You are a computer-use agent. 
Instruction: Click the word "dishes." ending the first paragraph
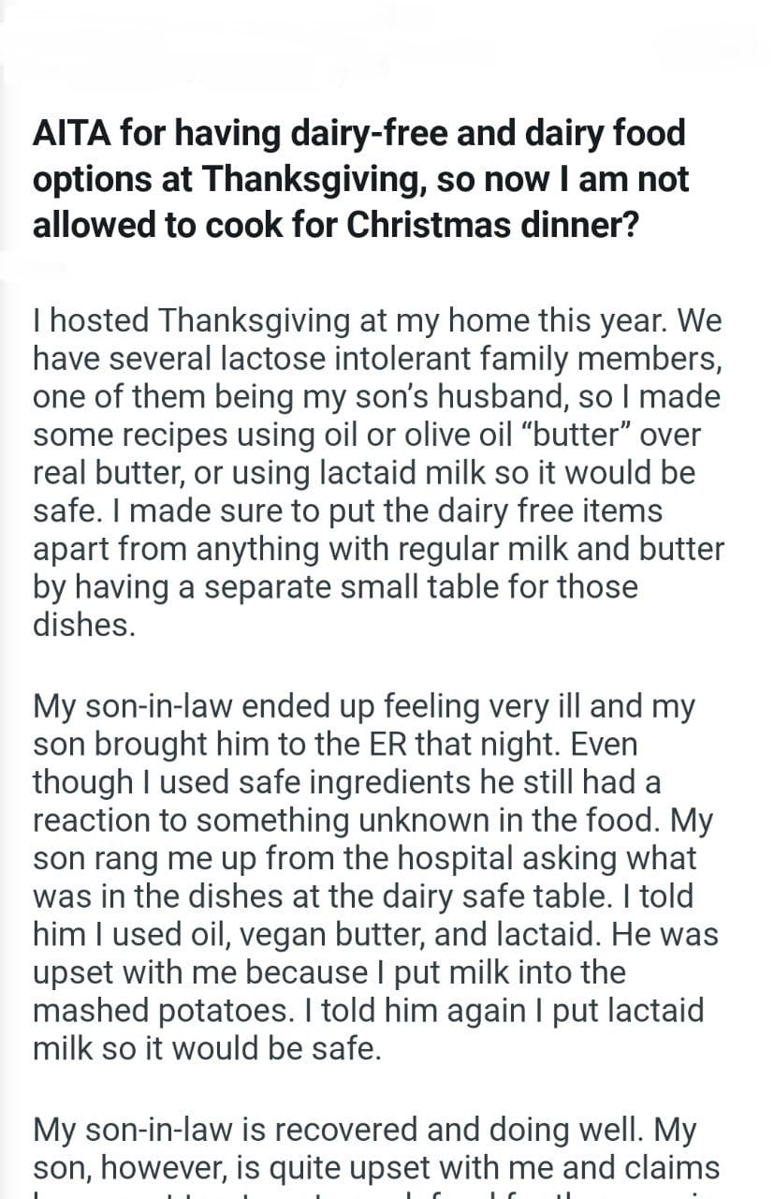[x=84, y=626]
